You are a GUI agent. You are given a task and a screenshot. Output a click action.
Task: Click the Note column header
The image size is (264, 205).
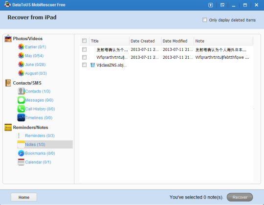[223, 41]
